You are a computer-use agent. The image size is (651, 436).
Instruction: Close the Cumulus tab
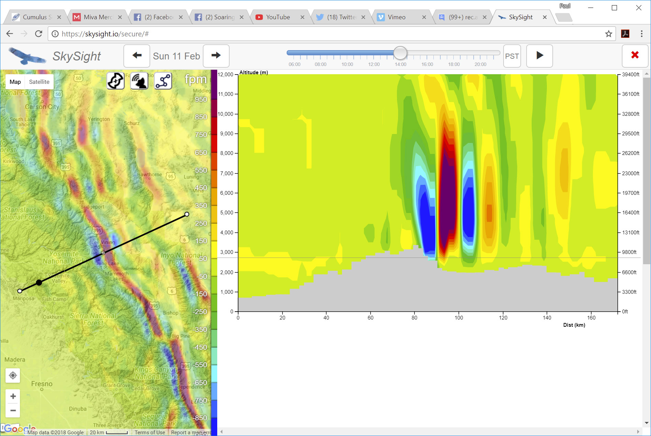(x=59, y=17)
